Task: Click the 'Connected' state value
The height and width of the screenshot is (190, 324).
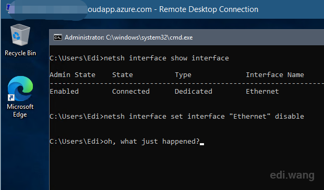Action: click(131, 91)
